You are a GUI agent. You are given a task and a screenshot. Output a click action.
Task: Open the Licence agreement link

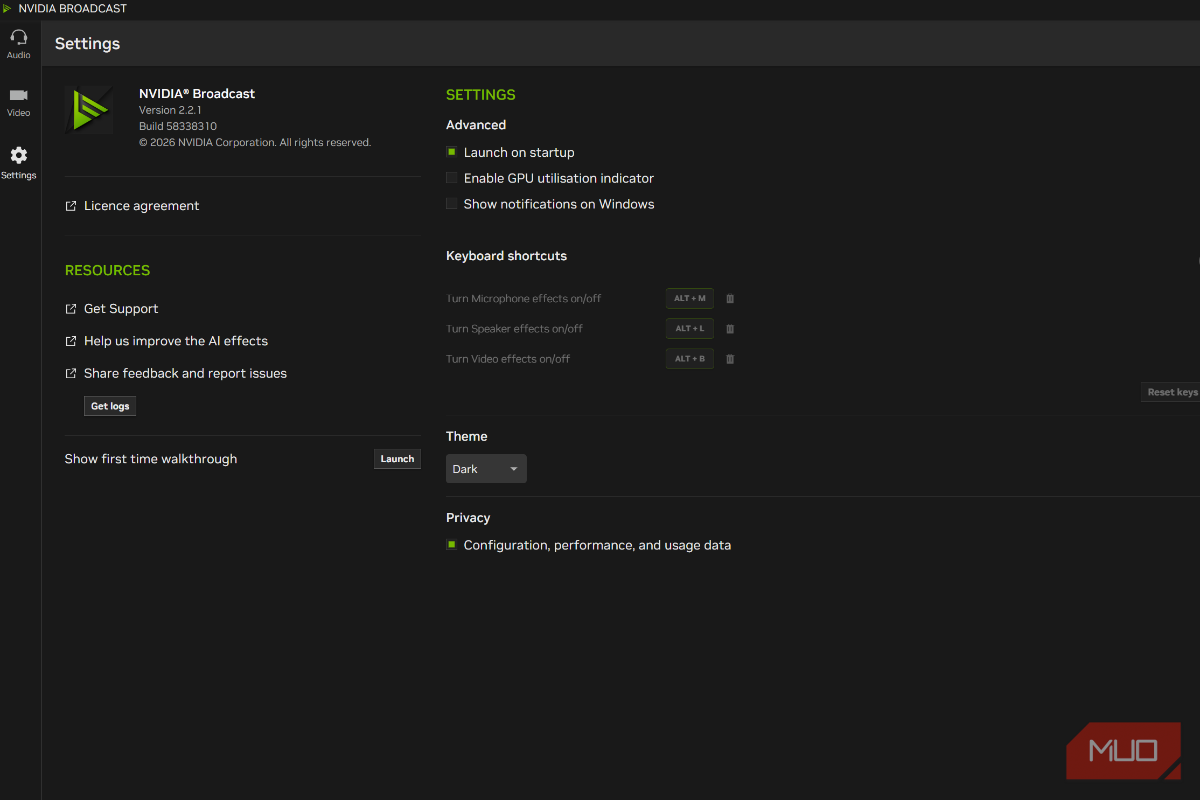pyautogui.click(x=142, y=206)
